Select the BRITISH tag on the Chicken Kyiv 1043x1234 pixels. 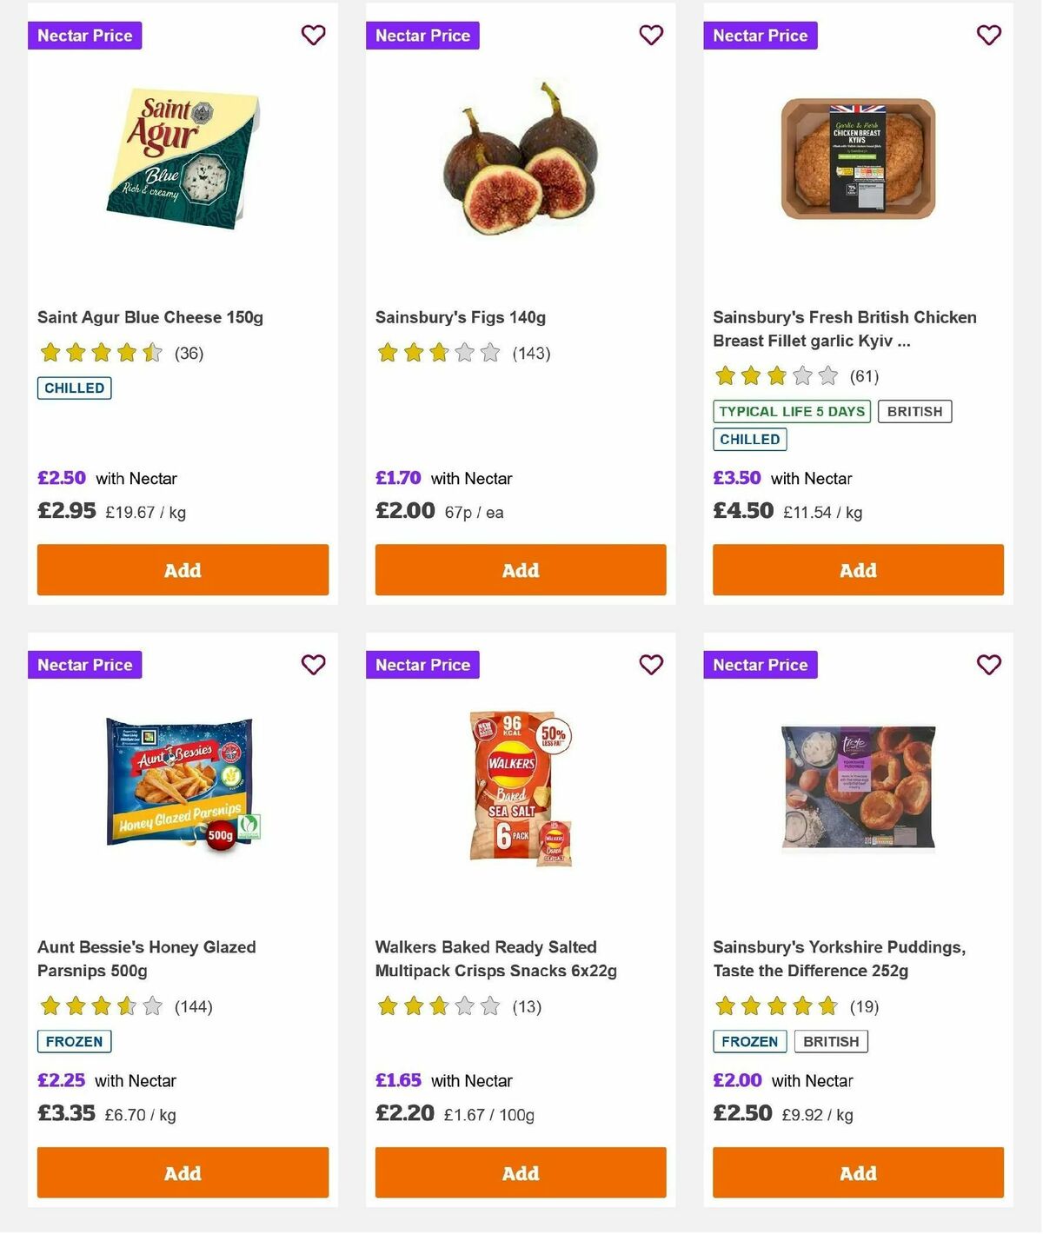pos(914,411)
